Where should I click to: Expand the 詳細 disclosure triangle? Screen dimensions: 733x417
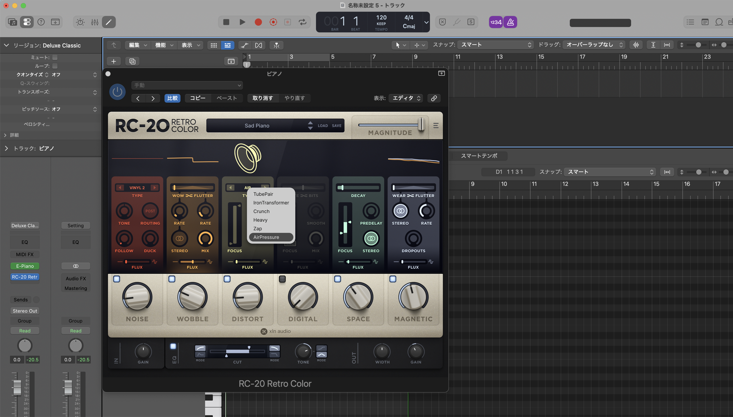(x=5, y=135)
